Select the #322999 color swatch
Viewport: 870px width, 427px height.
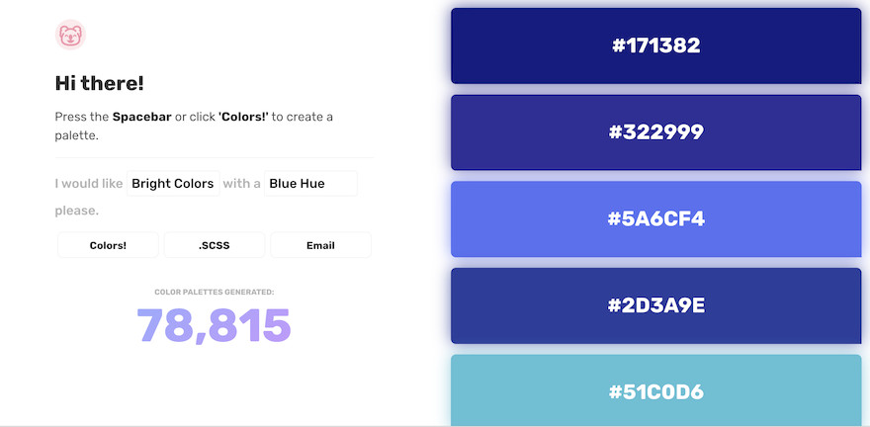pos(656,132)
